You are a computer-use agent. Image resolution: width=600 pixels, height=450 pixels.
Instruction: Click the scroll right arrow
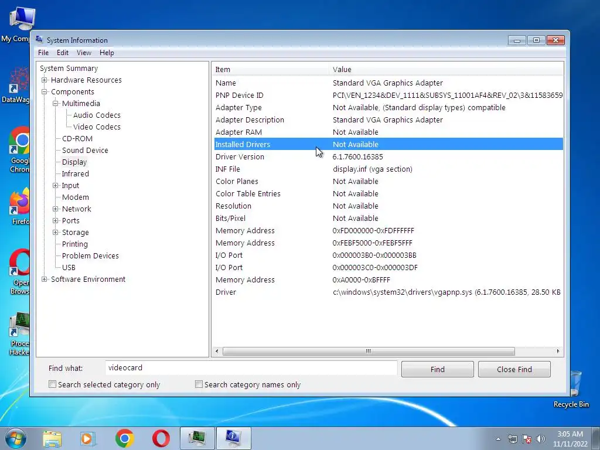(x=558, y=352)
